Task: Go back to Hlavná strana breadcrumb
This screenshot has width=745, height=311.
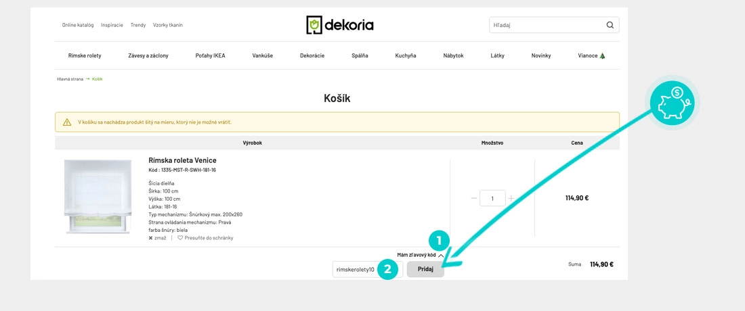Action: [70, 79]
